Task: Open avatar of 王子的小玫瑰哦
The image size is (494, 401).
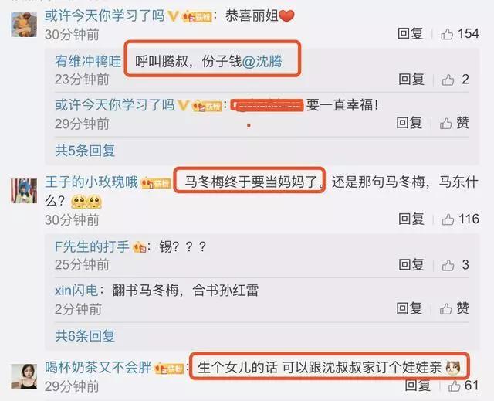Action: [x=24, y=191]
